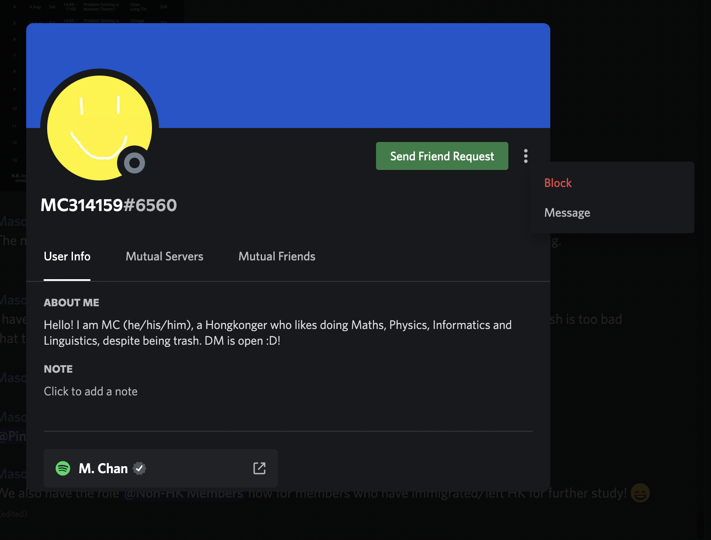Switch to the User Info tab
The width and height of the screenshot is (711, 540).
67,256
